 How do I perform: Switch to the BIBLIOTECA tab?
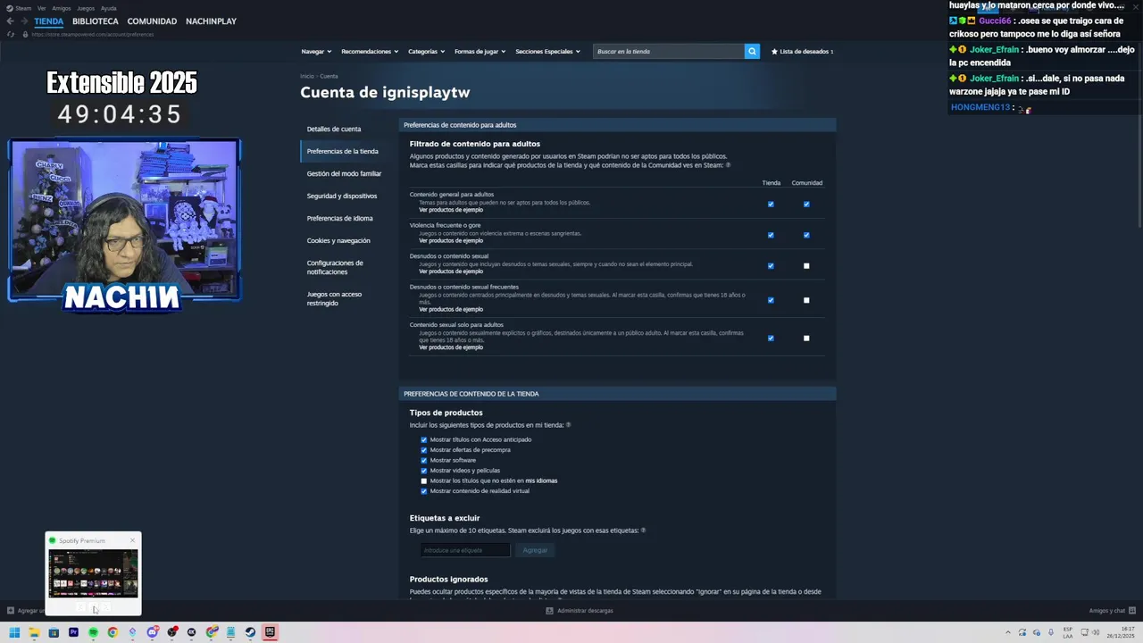tap(96, 21)
